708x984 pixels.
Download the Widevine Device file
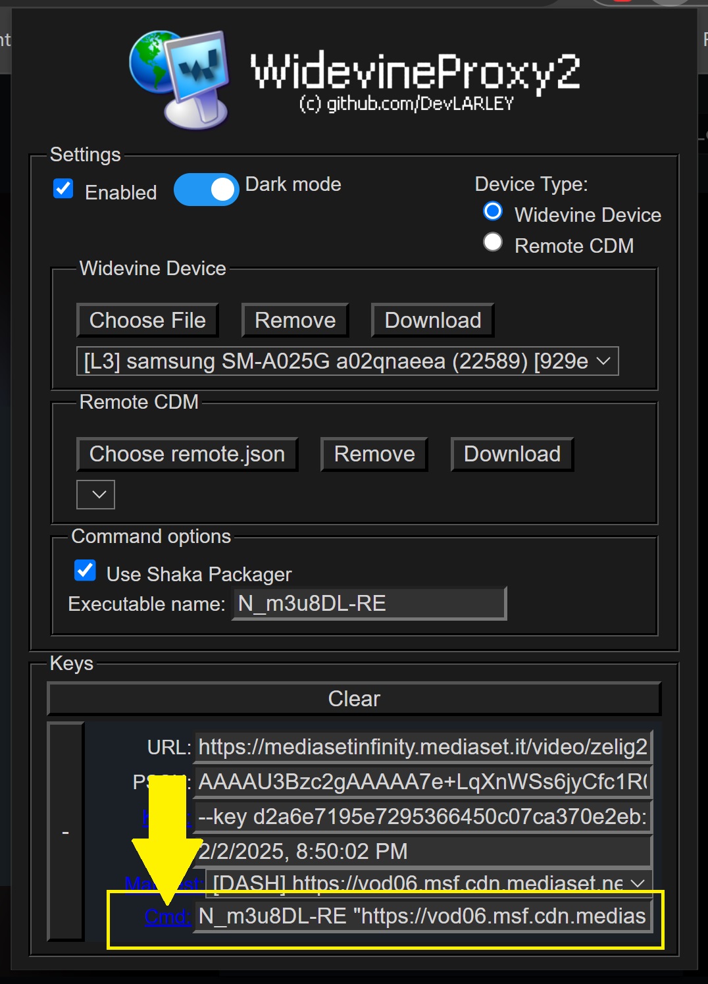point(433,321)
